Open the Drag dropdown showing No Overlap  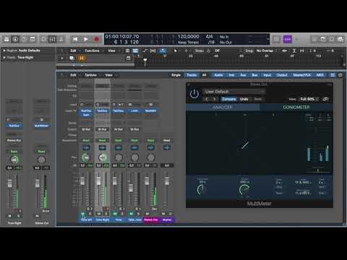point(266,51)
